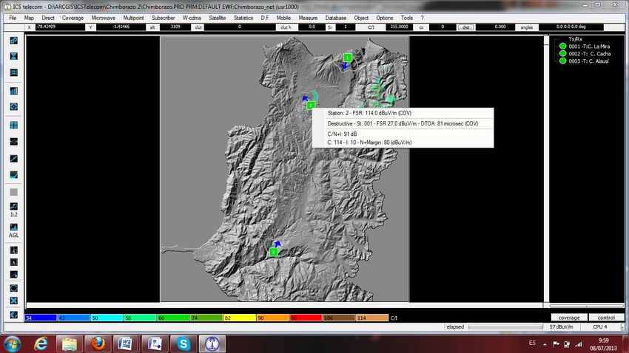Open the Coverage dropdown menu
This screenshot has height=353, width=629.
coord(73,17)
